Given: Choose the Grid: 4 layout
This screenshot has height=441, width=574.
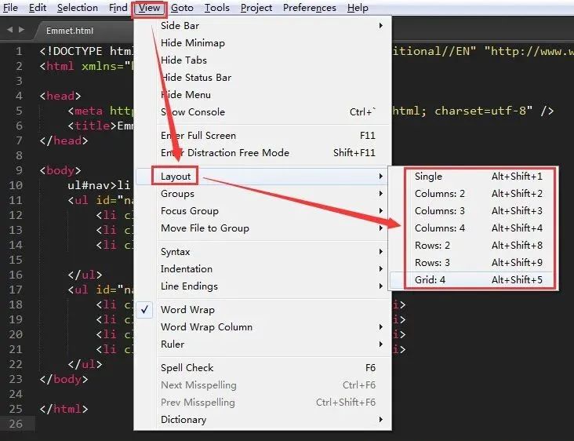Looking at the screenshot, I should pos(474,280).
